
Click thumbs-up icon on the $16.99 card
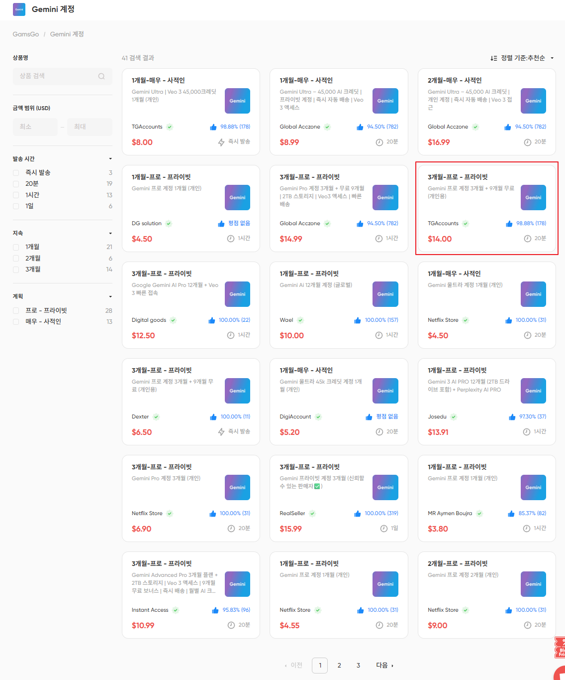tap(508, 127)
